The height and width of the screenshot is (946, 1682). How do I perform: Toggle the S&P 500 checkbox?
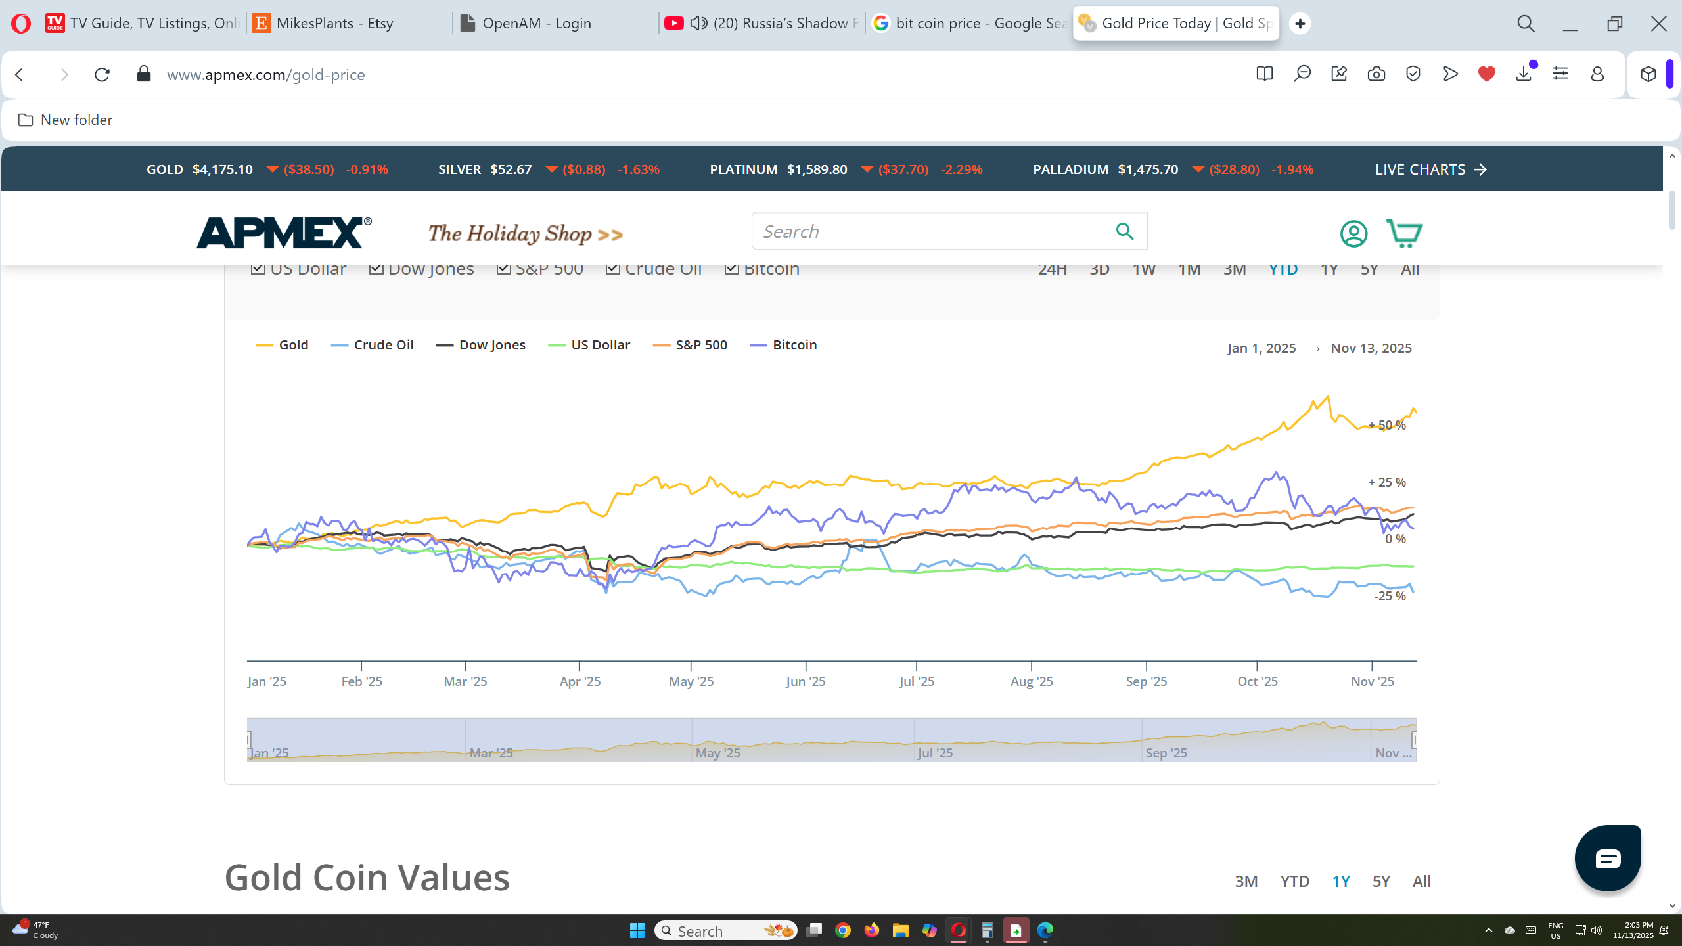503,269
